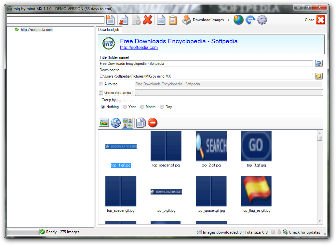Screen dimensions: 336x245
Task: Click the greyed clipboard icon in status bar
Action: pos(273,232)
